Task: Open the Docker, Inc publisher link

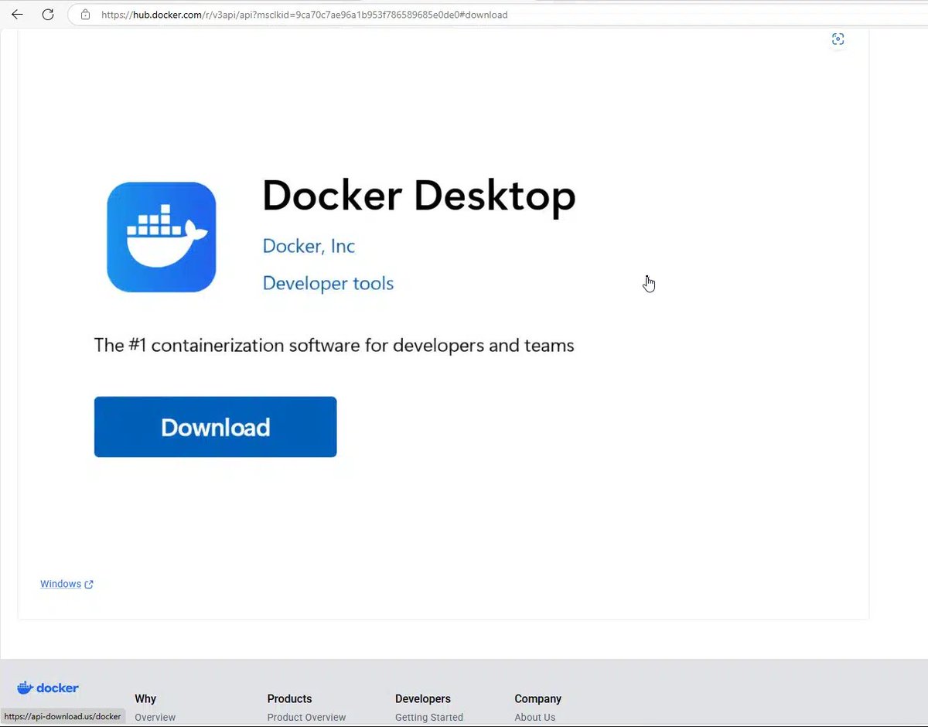Action: [309, 246]
